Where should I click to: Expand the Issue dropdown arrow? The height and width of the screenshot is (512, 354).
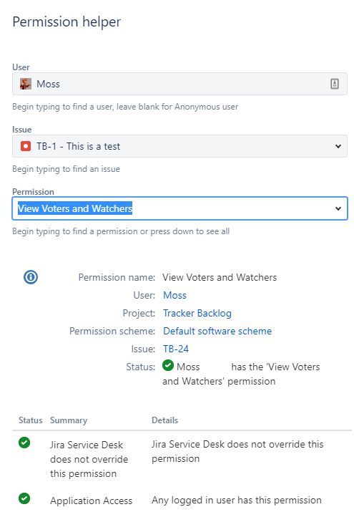[338, 146]
